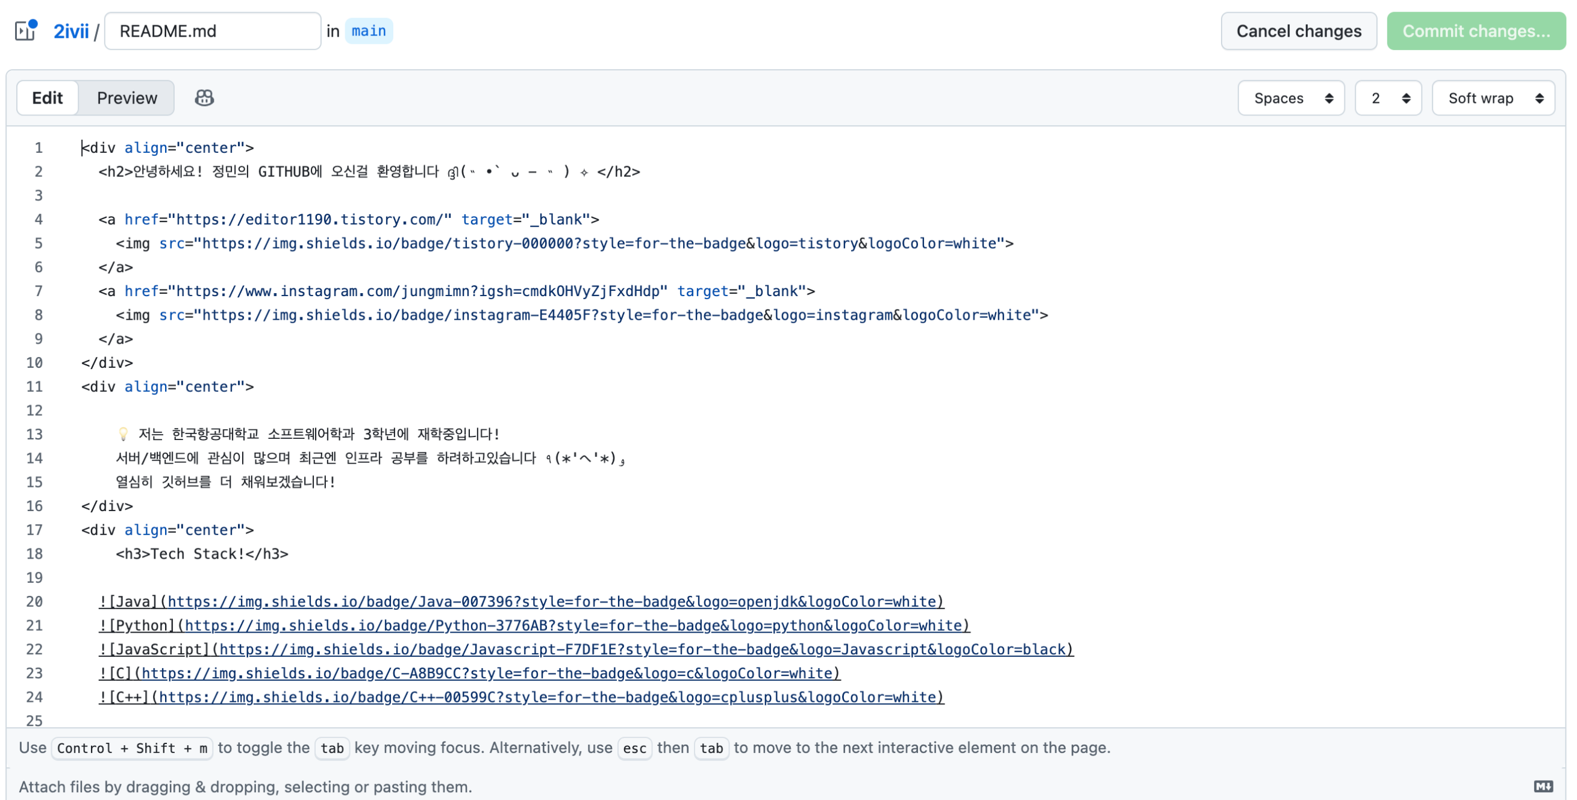1577x800 pixels.
Task: Click the Commit changes button
Action: 1476,31
